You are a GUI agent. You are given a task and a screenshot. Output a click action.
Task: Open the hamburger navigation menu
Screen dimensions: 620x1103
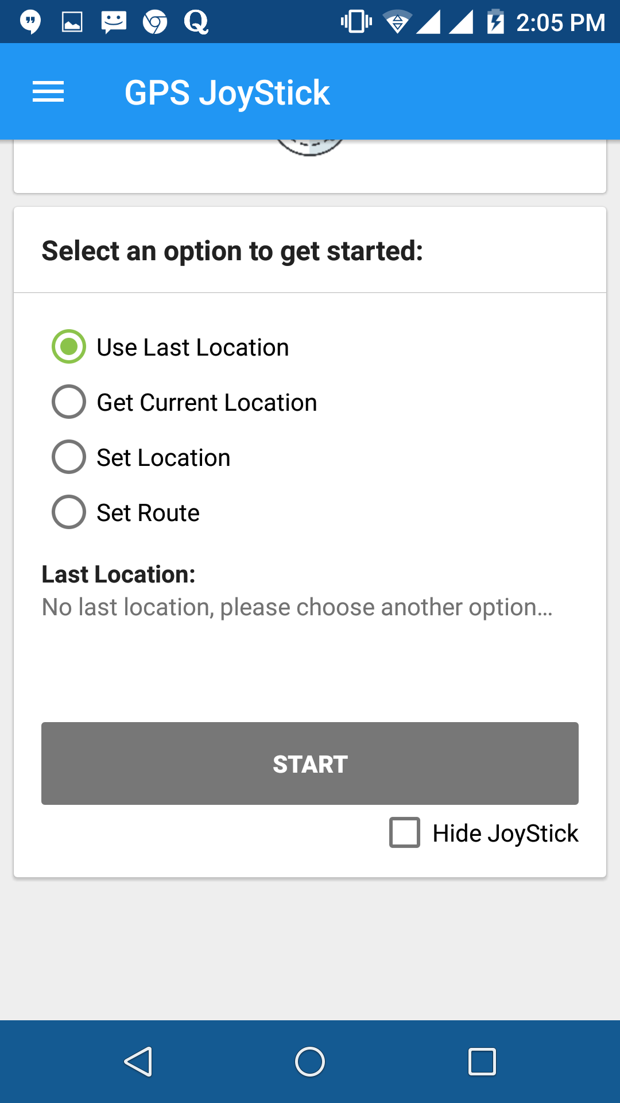tap(48, 92)
